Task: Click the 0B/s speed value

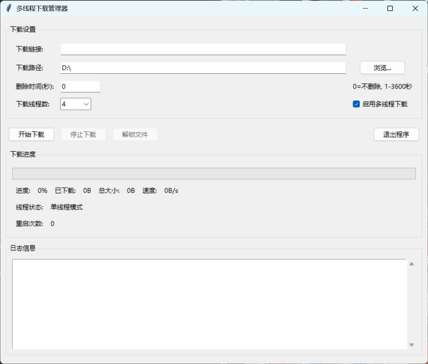Action: pos(171,191)
